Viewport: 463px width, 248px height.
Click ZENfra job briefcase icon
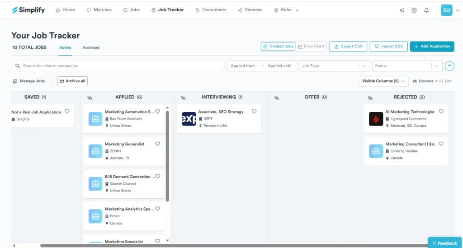pyautogui.click(x=95, y=151)
